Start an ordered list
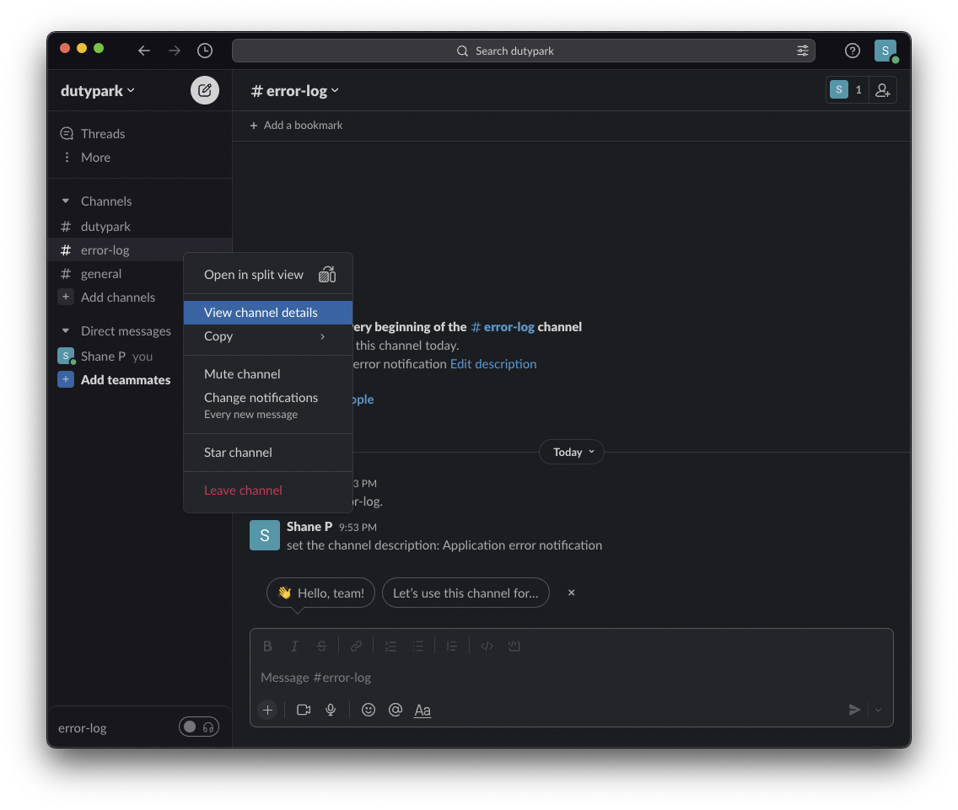Screen dimensions: 958x810 pyautogui.click(x=390, y=646)
